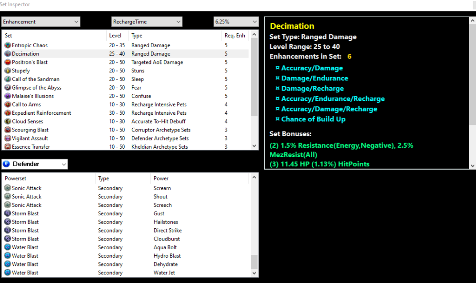
Task: Click the Sonic Attack icon beside Scream
Action: tap(8, 189)
